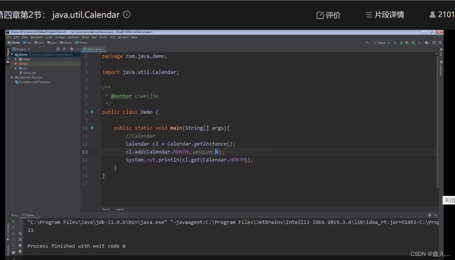This screenshot has height=260, width=455.
Task: Open the Run panel settings gear
Action: click(430, 215)
